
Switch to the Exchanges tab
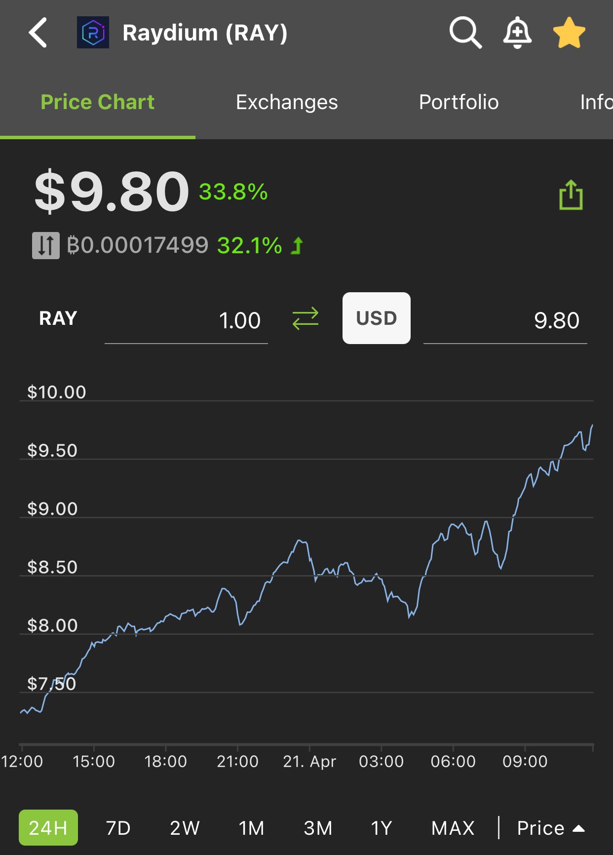point(287,102)
